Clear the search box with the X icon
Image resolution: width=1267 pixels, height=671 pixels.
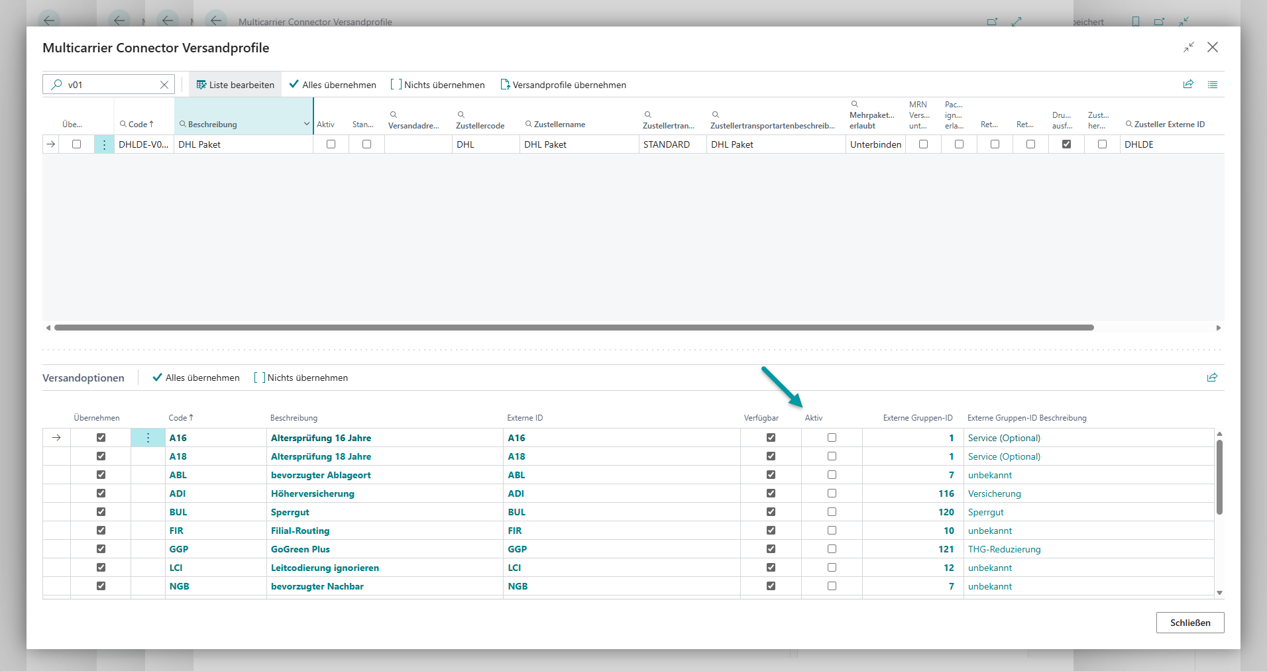[164, 85]
